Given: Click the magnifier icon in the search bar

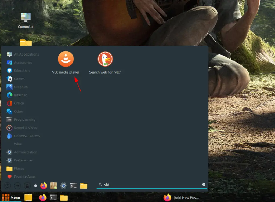Looking at the screenshot, I should [100, 185].
